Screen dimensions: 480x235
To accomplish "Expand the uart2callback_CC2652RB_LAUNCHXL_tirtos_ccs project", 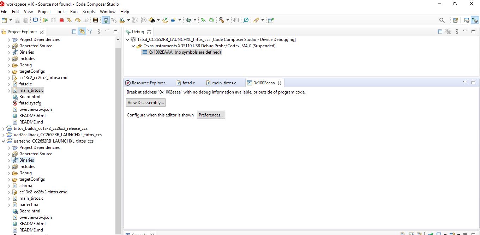I will click(x=4, y=135).
